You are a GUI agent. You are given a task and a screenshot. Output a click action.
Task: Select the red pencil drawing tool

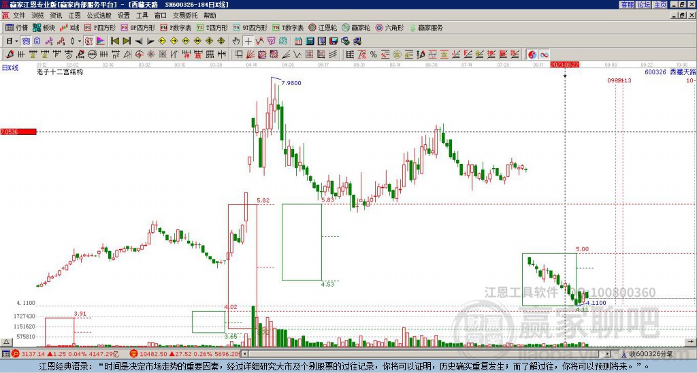tap(10, 54)
